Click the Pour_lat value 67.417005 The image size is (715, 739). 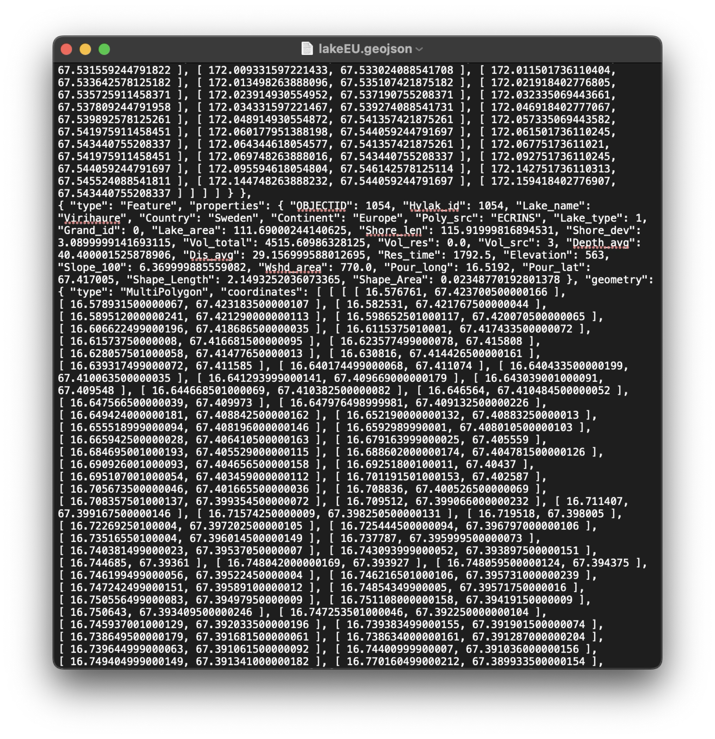tap(86, 280)
